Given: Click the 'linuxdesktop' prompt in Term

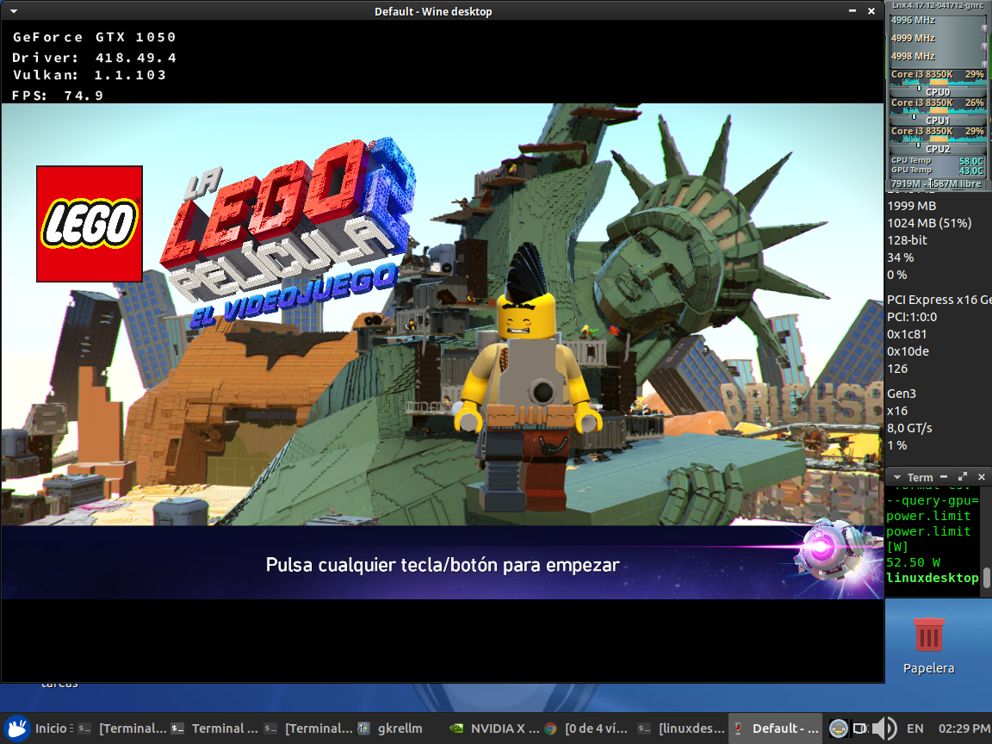Looking at the screenshot, I should 932,577.
